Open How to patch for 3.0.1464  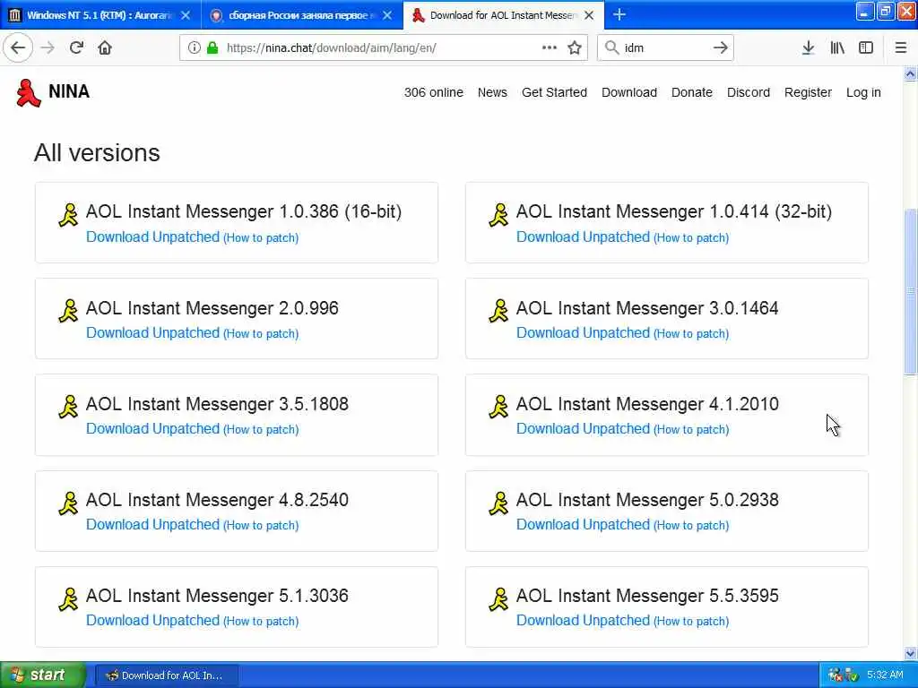pos(691,334)
